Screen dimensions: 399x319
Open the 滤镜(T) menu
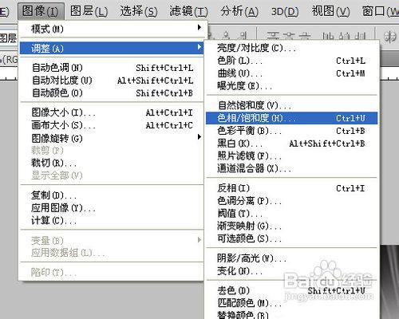188,11
